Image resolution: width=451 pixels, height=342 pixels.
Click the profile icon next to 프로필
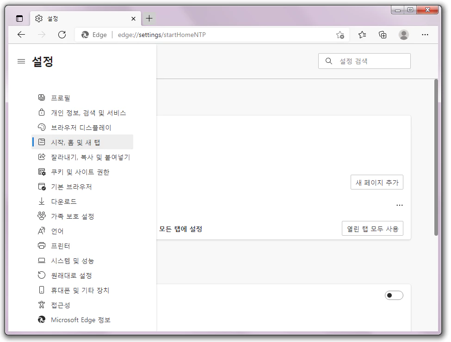(42, 98)
